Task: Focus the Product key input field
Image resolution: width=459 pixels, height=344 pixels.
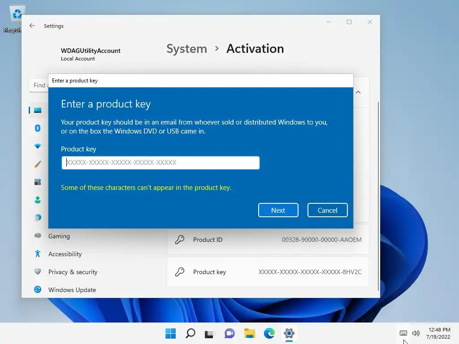Action: pos(160,163)
